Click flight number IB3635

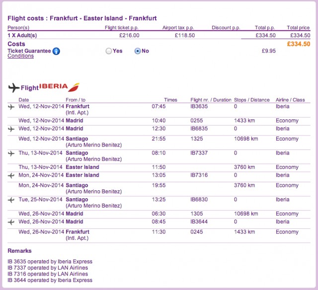(x=199, y=106)
